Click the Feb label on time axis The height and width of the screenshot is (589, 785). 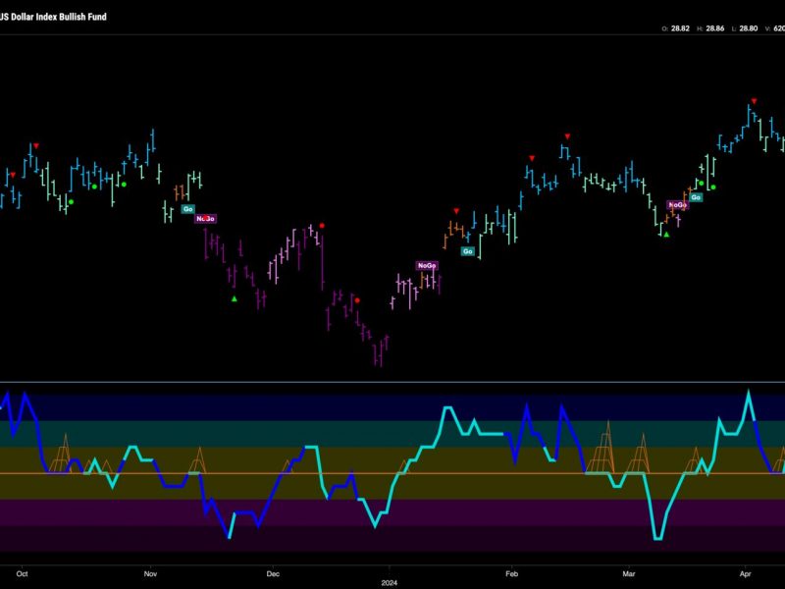coord(511,574)
